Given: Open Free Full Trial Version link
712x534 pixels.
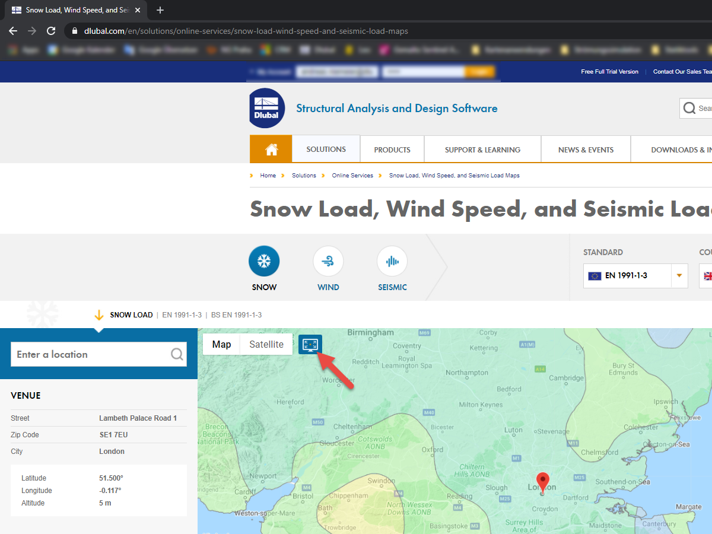Looking at the screenshot, I should (609, 72).
